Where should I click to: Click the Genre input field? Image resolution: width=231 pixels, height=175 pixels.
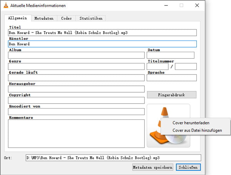[76, 66]
